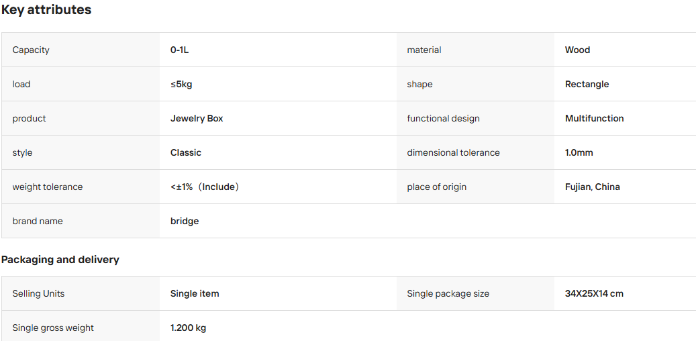Click the place of origin value Fujian, China
The width and height of the screenshot is (696, 341).
[592, 187]
